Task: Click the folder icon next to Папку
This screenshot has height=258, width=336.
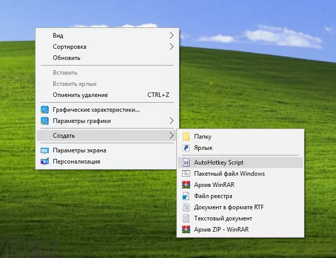Action: [x=186, y=137]
